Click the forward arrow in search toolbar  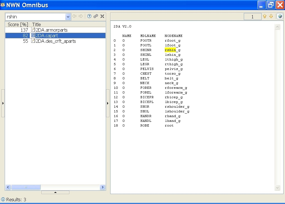point(81,16)
